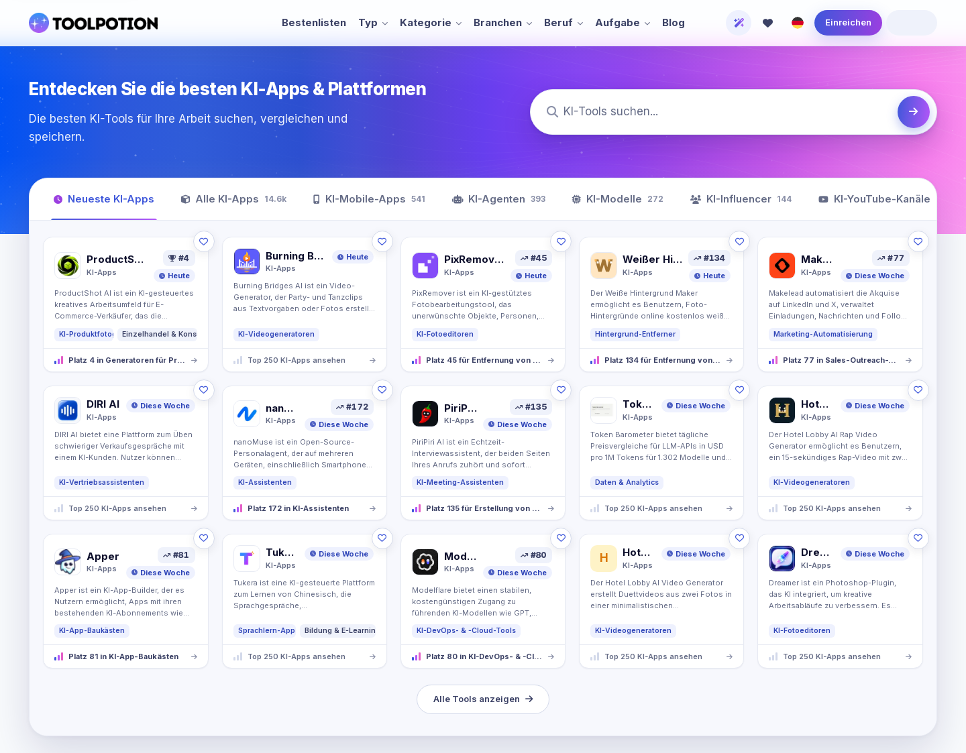Open Makelead app logo
The height and width of the screenshot is (753, 966).
pyautogui.click(x=782, y=266)
